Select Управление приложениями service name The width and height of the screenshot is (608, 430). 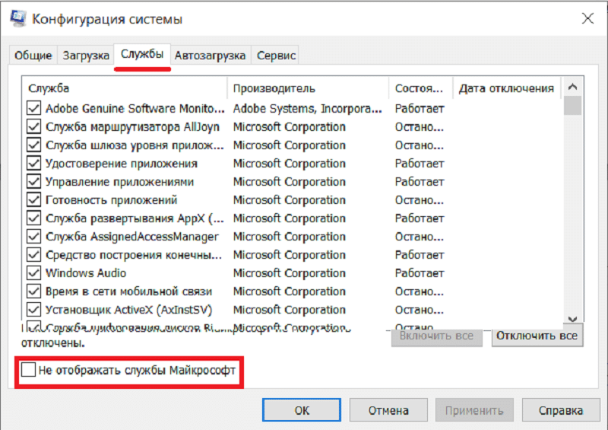tap(120, 182)
